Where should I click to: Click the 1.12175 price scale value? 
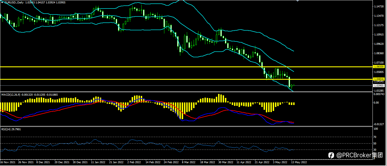(379, 25)
